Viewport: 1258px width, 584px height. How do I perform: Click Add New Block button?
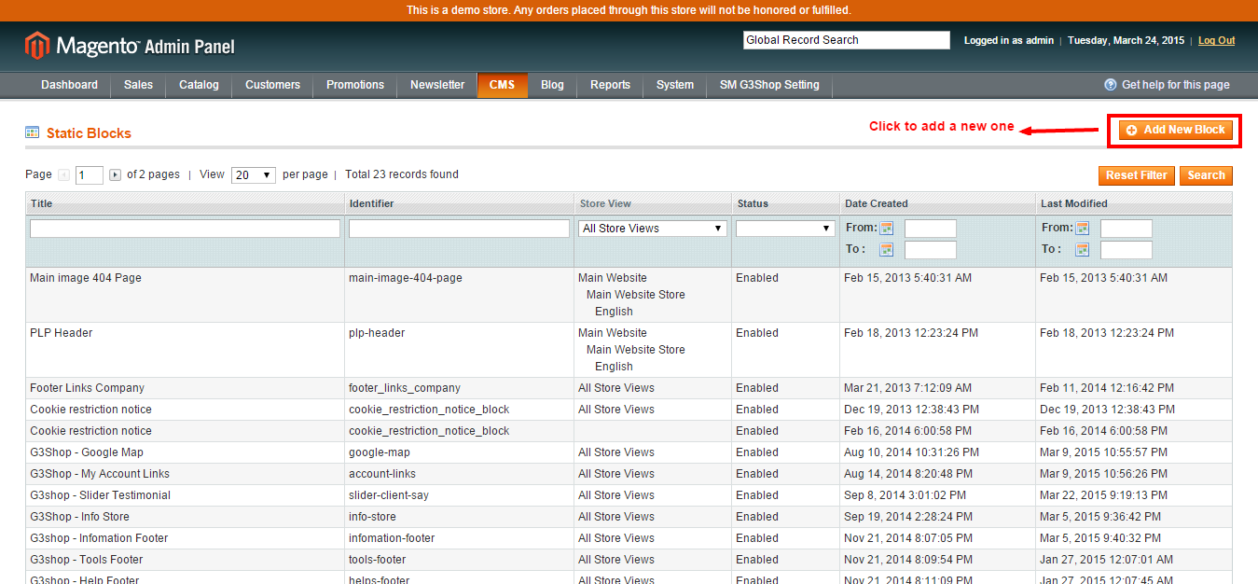click(x=1175, y=130)
